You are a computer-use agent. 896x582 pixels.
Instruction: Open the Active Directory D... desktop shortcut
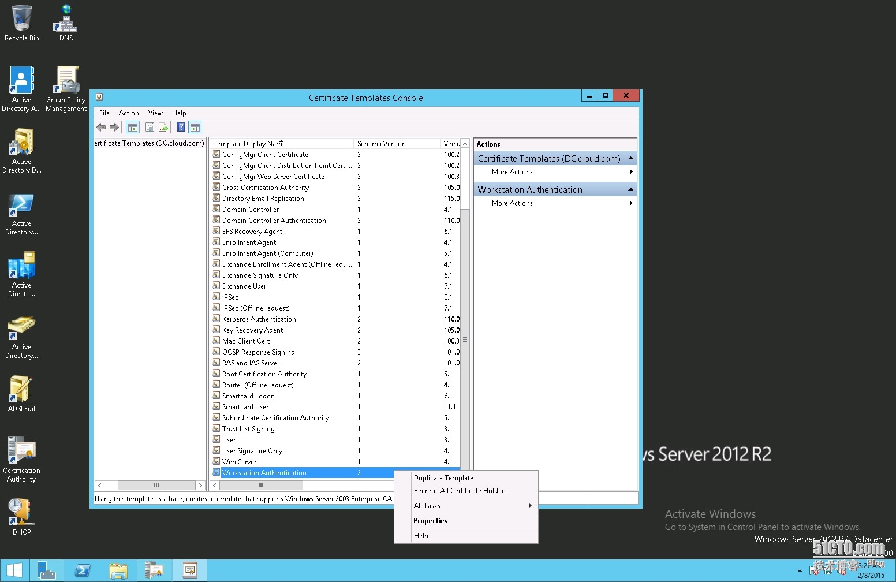coord(22,150)
